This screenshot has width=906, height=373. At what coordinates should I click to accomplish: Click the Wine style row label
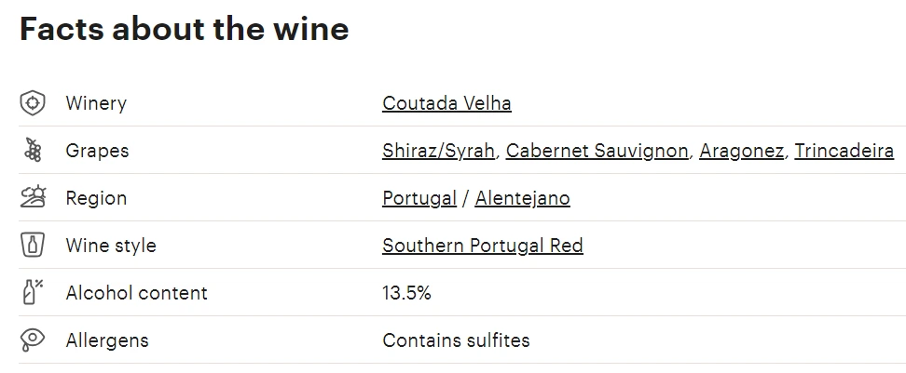[111, 245]
